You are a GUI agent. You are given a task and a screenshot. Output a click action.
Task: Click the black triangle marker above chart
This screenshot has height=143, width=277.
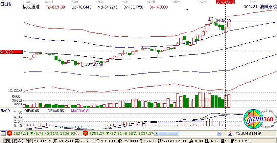pyautogui.click(x=187, y=10)
